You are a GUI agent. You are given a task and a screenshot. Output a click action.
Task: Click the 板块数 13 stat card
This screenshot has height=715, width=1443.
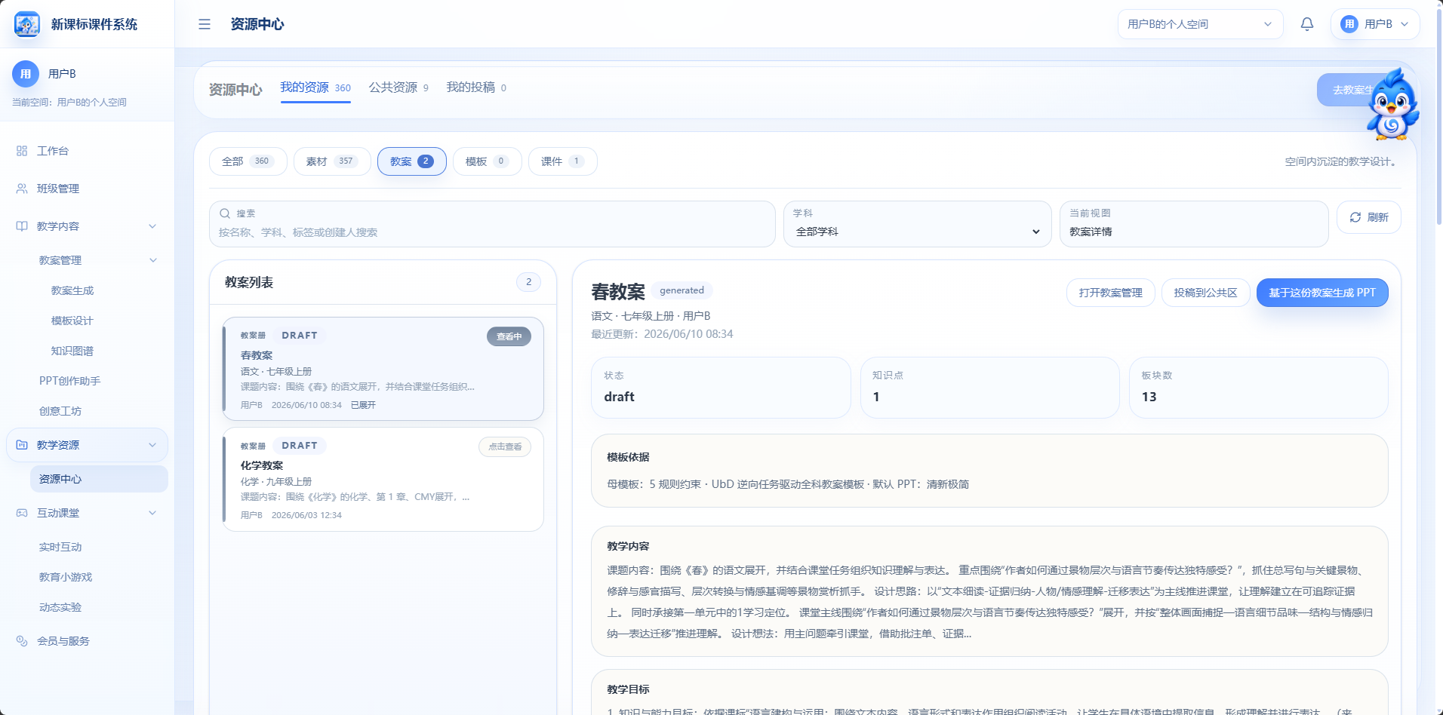point(1259,388)
